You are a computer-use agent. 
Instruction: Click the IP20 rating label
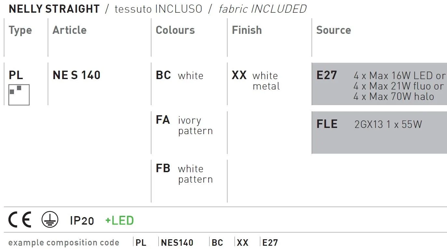coord(82,221)
